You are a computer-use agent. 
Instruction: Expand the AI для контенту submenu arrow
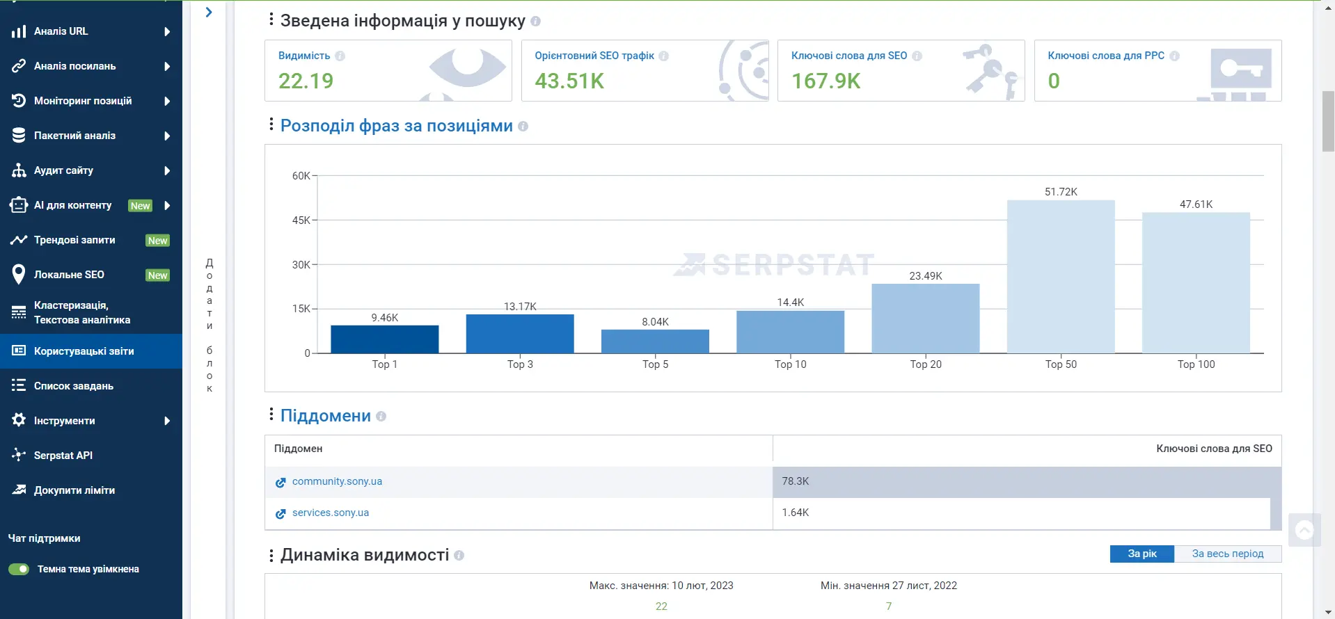pos(167,205)
